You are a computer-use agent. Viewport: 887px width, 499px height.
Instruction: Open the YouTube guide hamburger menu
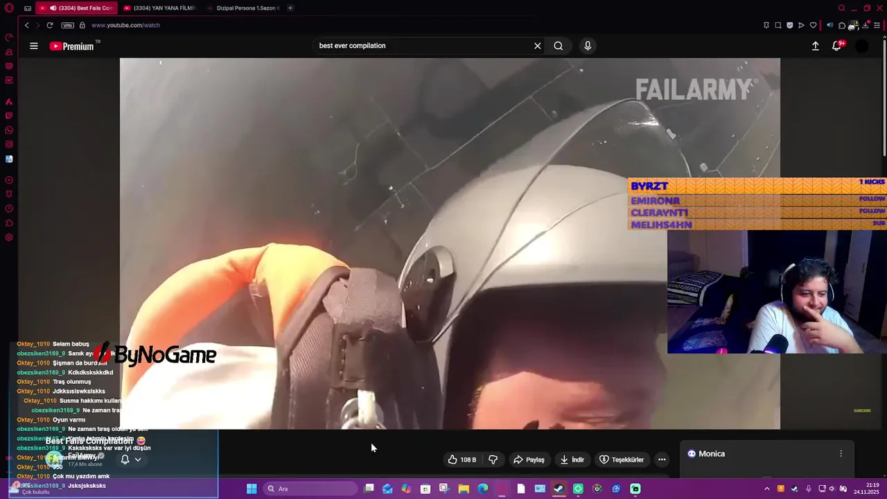coord(34,46)
